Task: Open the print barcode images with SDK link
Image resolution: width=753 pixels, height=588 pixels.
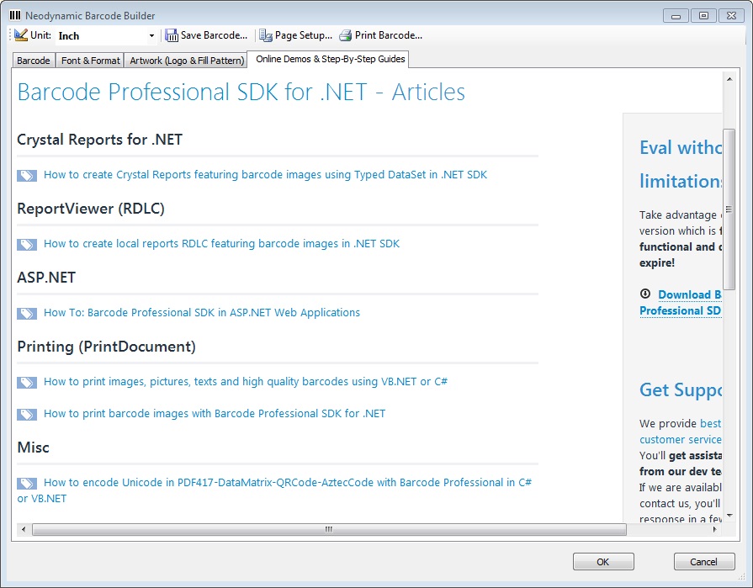Action: tap(215, 414)
